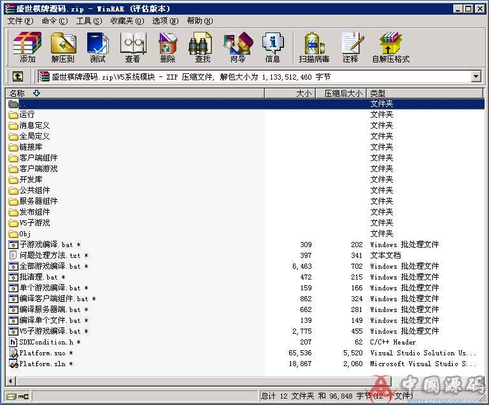The height and width of the screenshot is (405, 489).
Task: Launch the 向导 (Wizard) tool
Action: 238,47
